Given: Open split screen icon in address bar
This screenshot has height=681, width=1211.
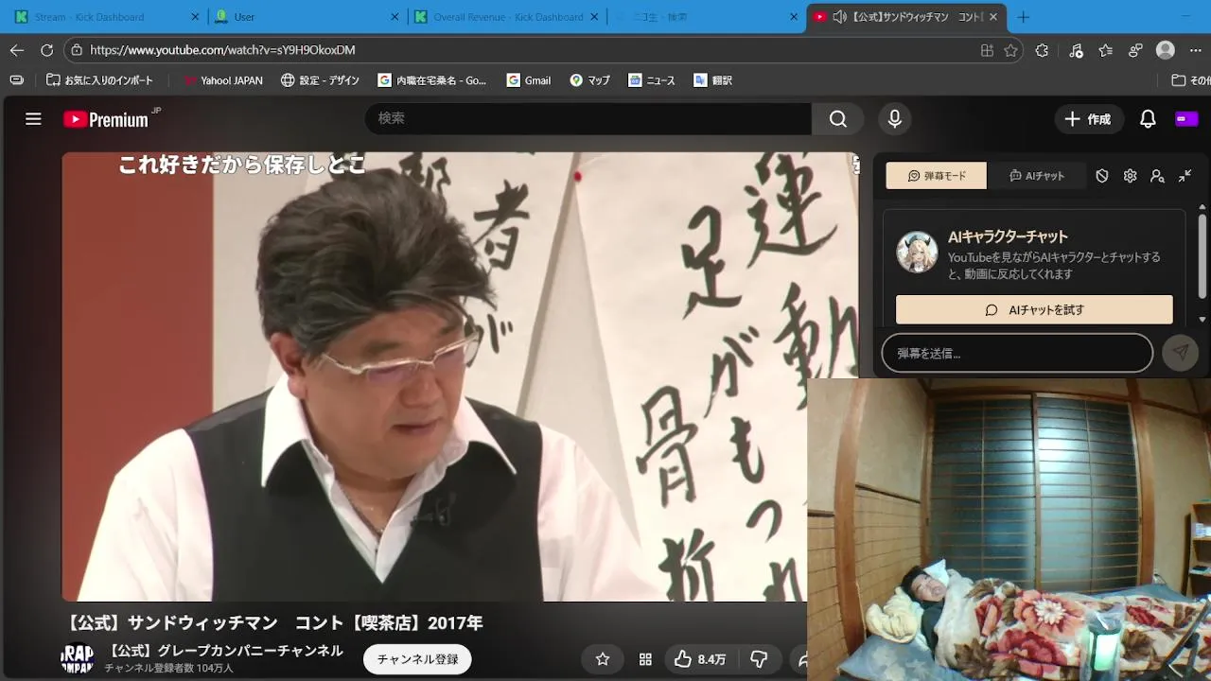Looking at the screenshot, I should point(987,50).
